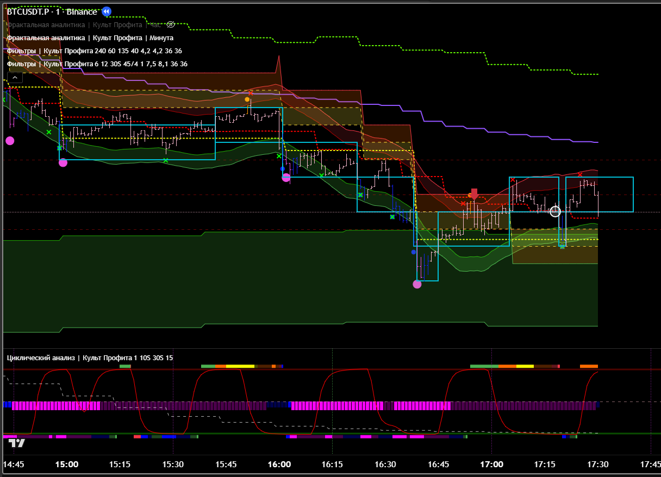661x477 pixels.
Task: Click the red down arrow signal marker
Action: click(474, 194)
